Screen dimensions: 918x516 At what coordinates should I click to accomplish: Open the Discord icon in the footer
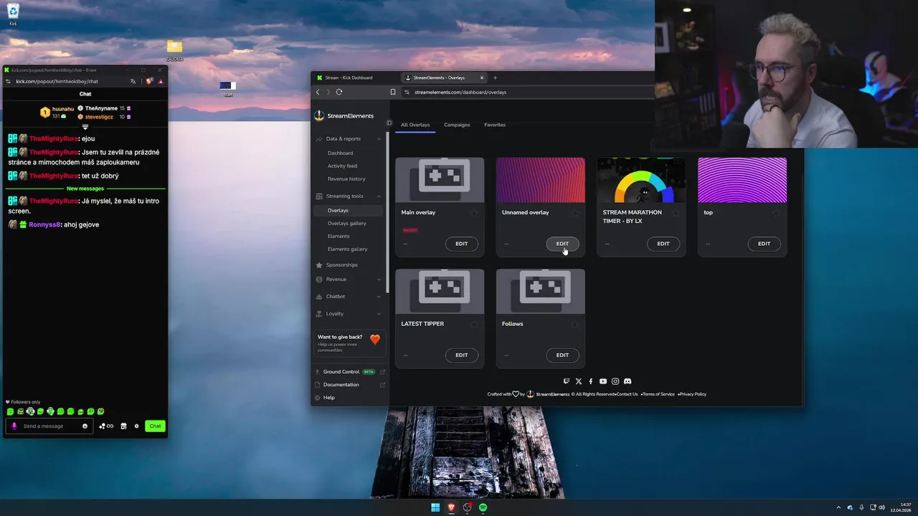[628, 381]
